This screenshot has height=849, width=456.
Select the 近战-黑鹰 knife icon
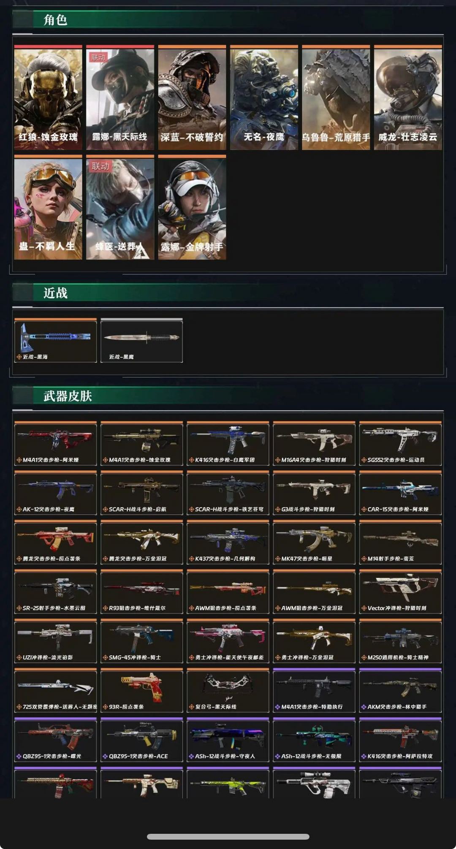point(141,340)
